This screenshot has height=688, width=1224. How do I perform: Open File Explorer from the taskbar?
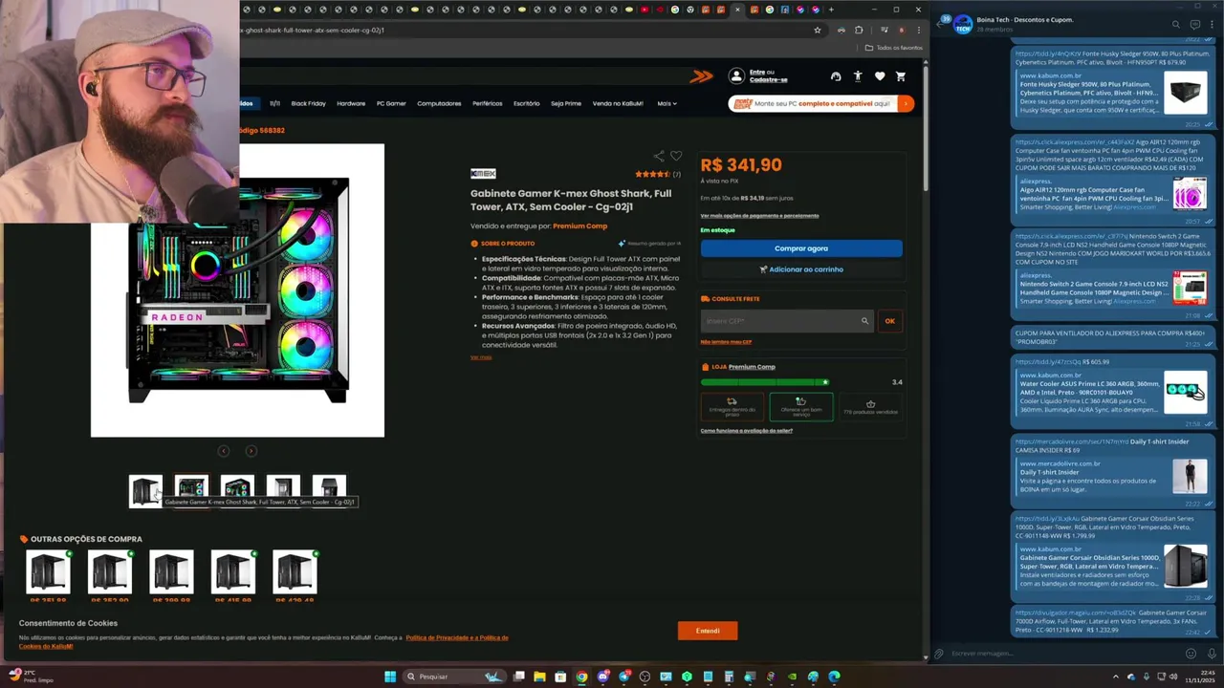(x=539, y=677)
